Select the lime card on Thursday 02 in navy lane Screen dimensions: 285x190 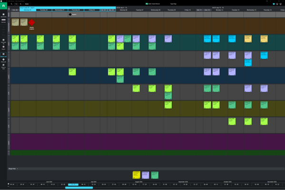pyautogui.click(x=72, y=72)
